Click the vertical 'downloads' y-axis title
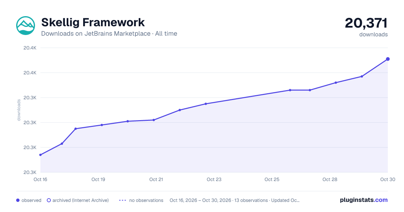The height and width of the screenshot is (212, 404). pyautogui.click(x=19, y=110)
